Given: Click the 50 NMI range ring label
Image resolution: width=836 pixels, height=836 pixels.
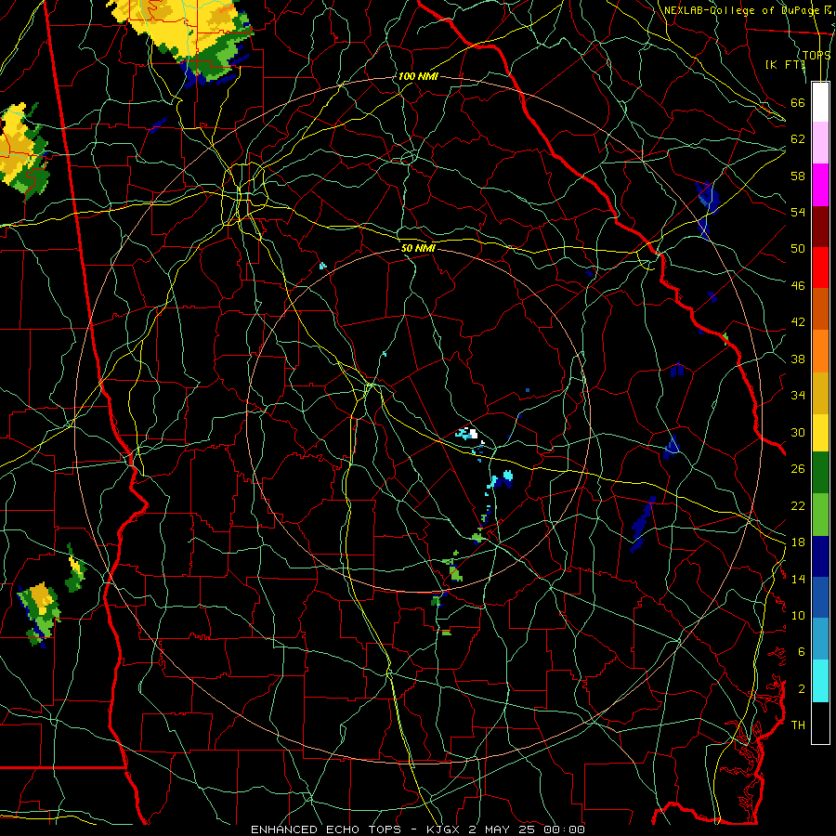Looking at the screenshot, I should point(418,248).
